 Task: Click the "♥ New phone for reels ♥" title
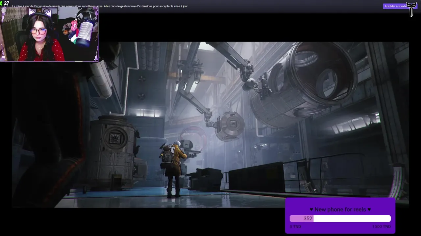click(340, 209)
